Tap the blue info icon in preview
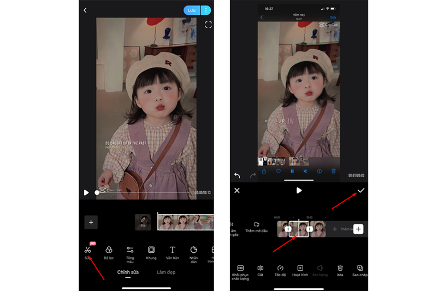The height and width of the screenshot is (291, 437). point(320,171)
